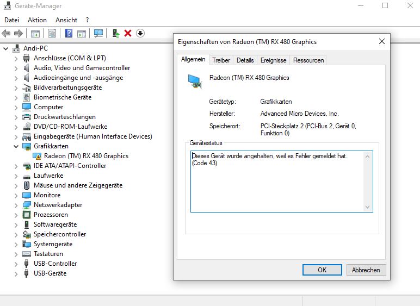Expand the IDE ATA/ATAPI-Controller node
420x306 pixels.
[16, 166]
